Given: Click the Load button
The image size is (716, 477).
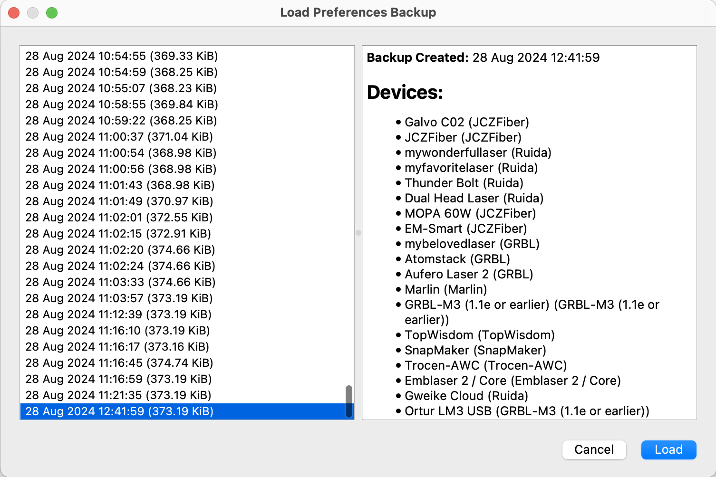Looking at the screenshot, I should point(668,449).
